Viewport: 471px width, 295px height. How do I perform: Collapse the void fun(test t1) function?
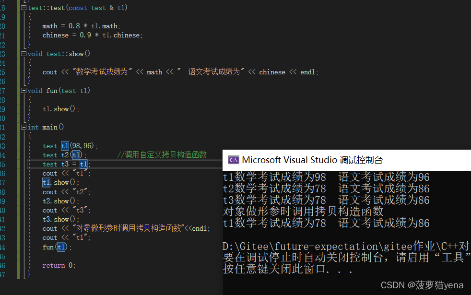pos(24,91)
